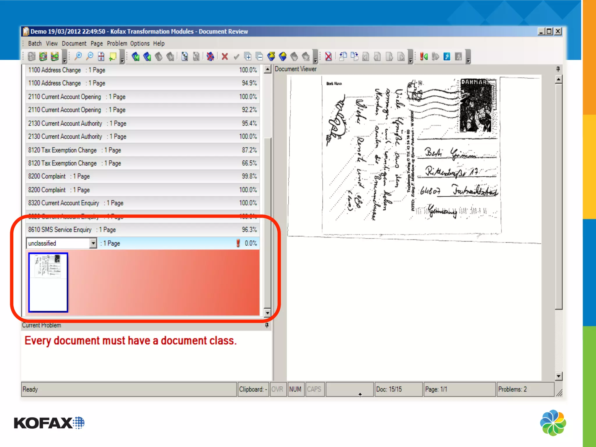Open the Batch menu
The image size is (596, 447).
pyautogui.click(x=35, y=43)
